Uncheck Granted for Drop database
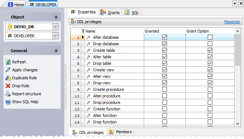 coord(164,44)
